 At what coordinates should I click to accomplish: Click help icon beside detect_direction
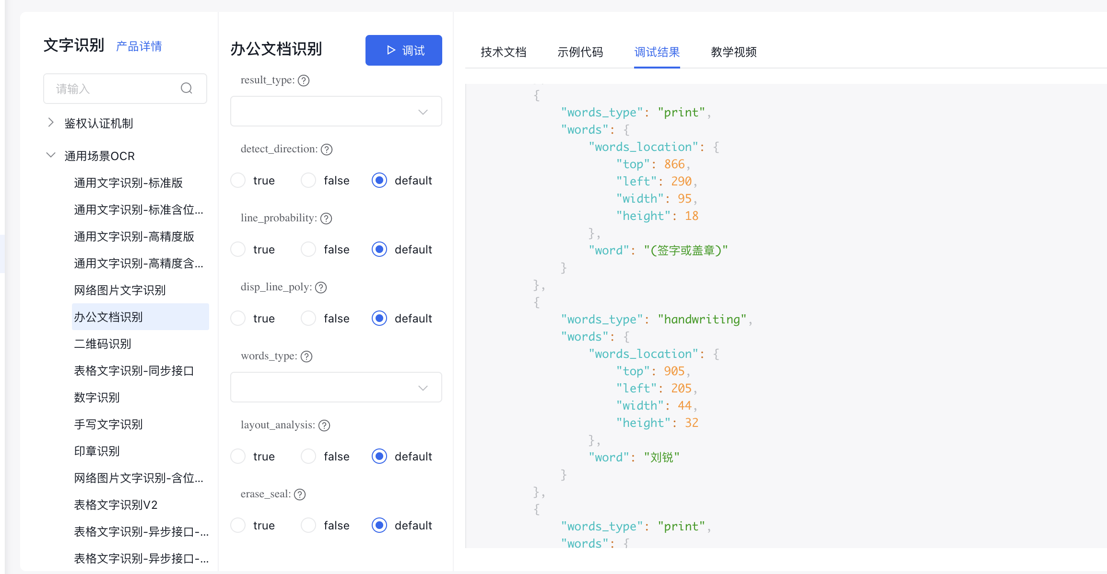coord(327,149)
